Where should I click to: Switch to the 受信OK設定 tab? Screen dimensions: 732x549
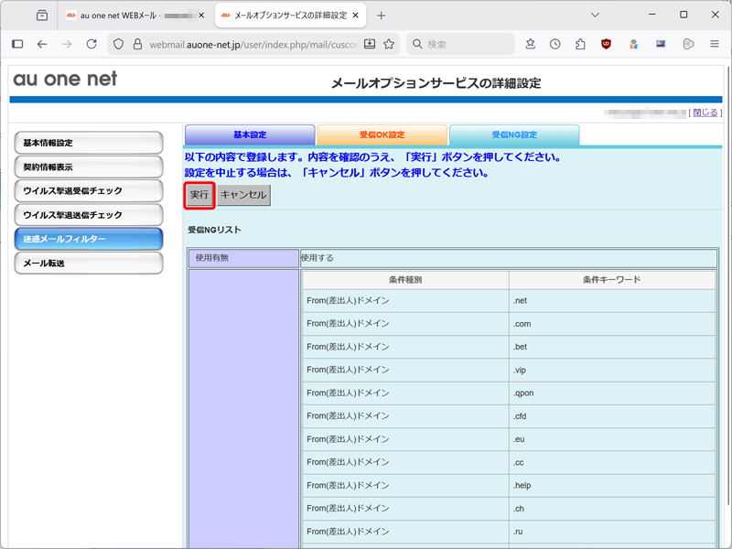(x=382, y=135)
